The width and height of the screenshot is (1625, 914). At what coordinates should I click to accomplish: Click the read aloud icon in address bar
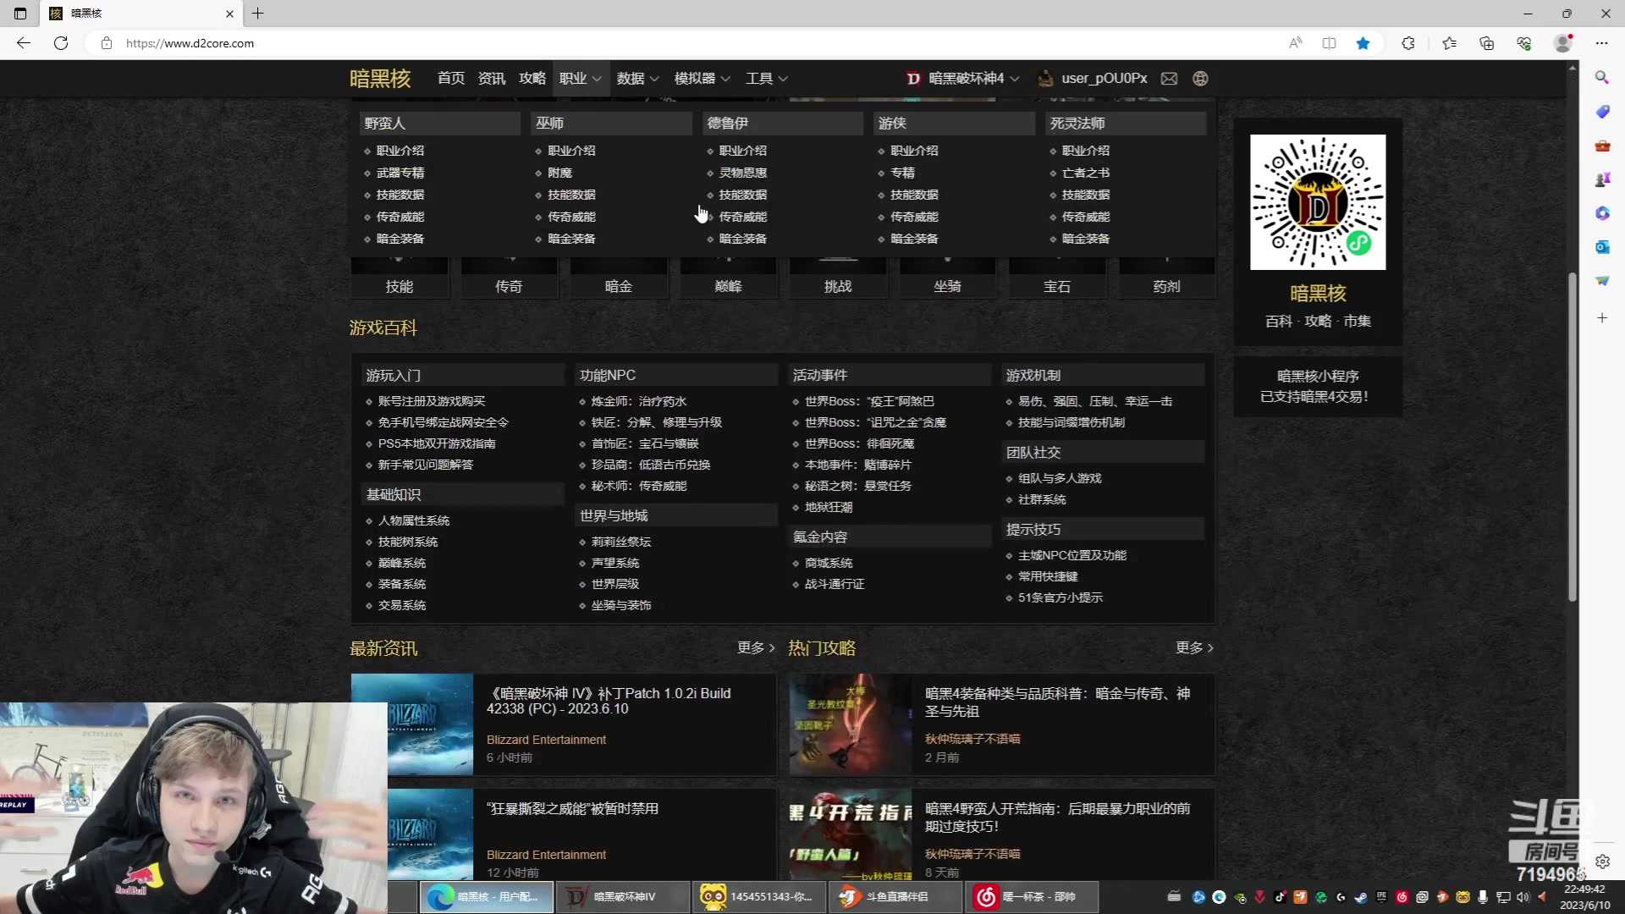[1295, 43]
